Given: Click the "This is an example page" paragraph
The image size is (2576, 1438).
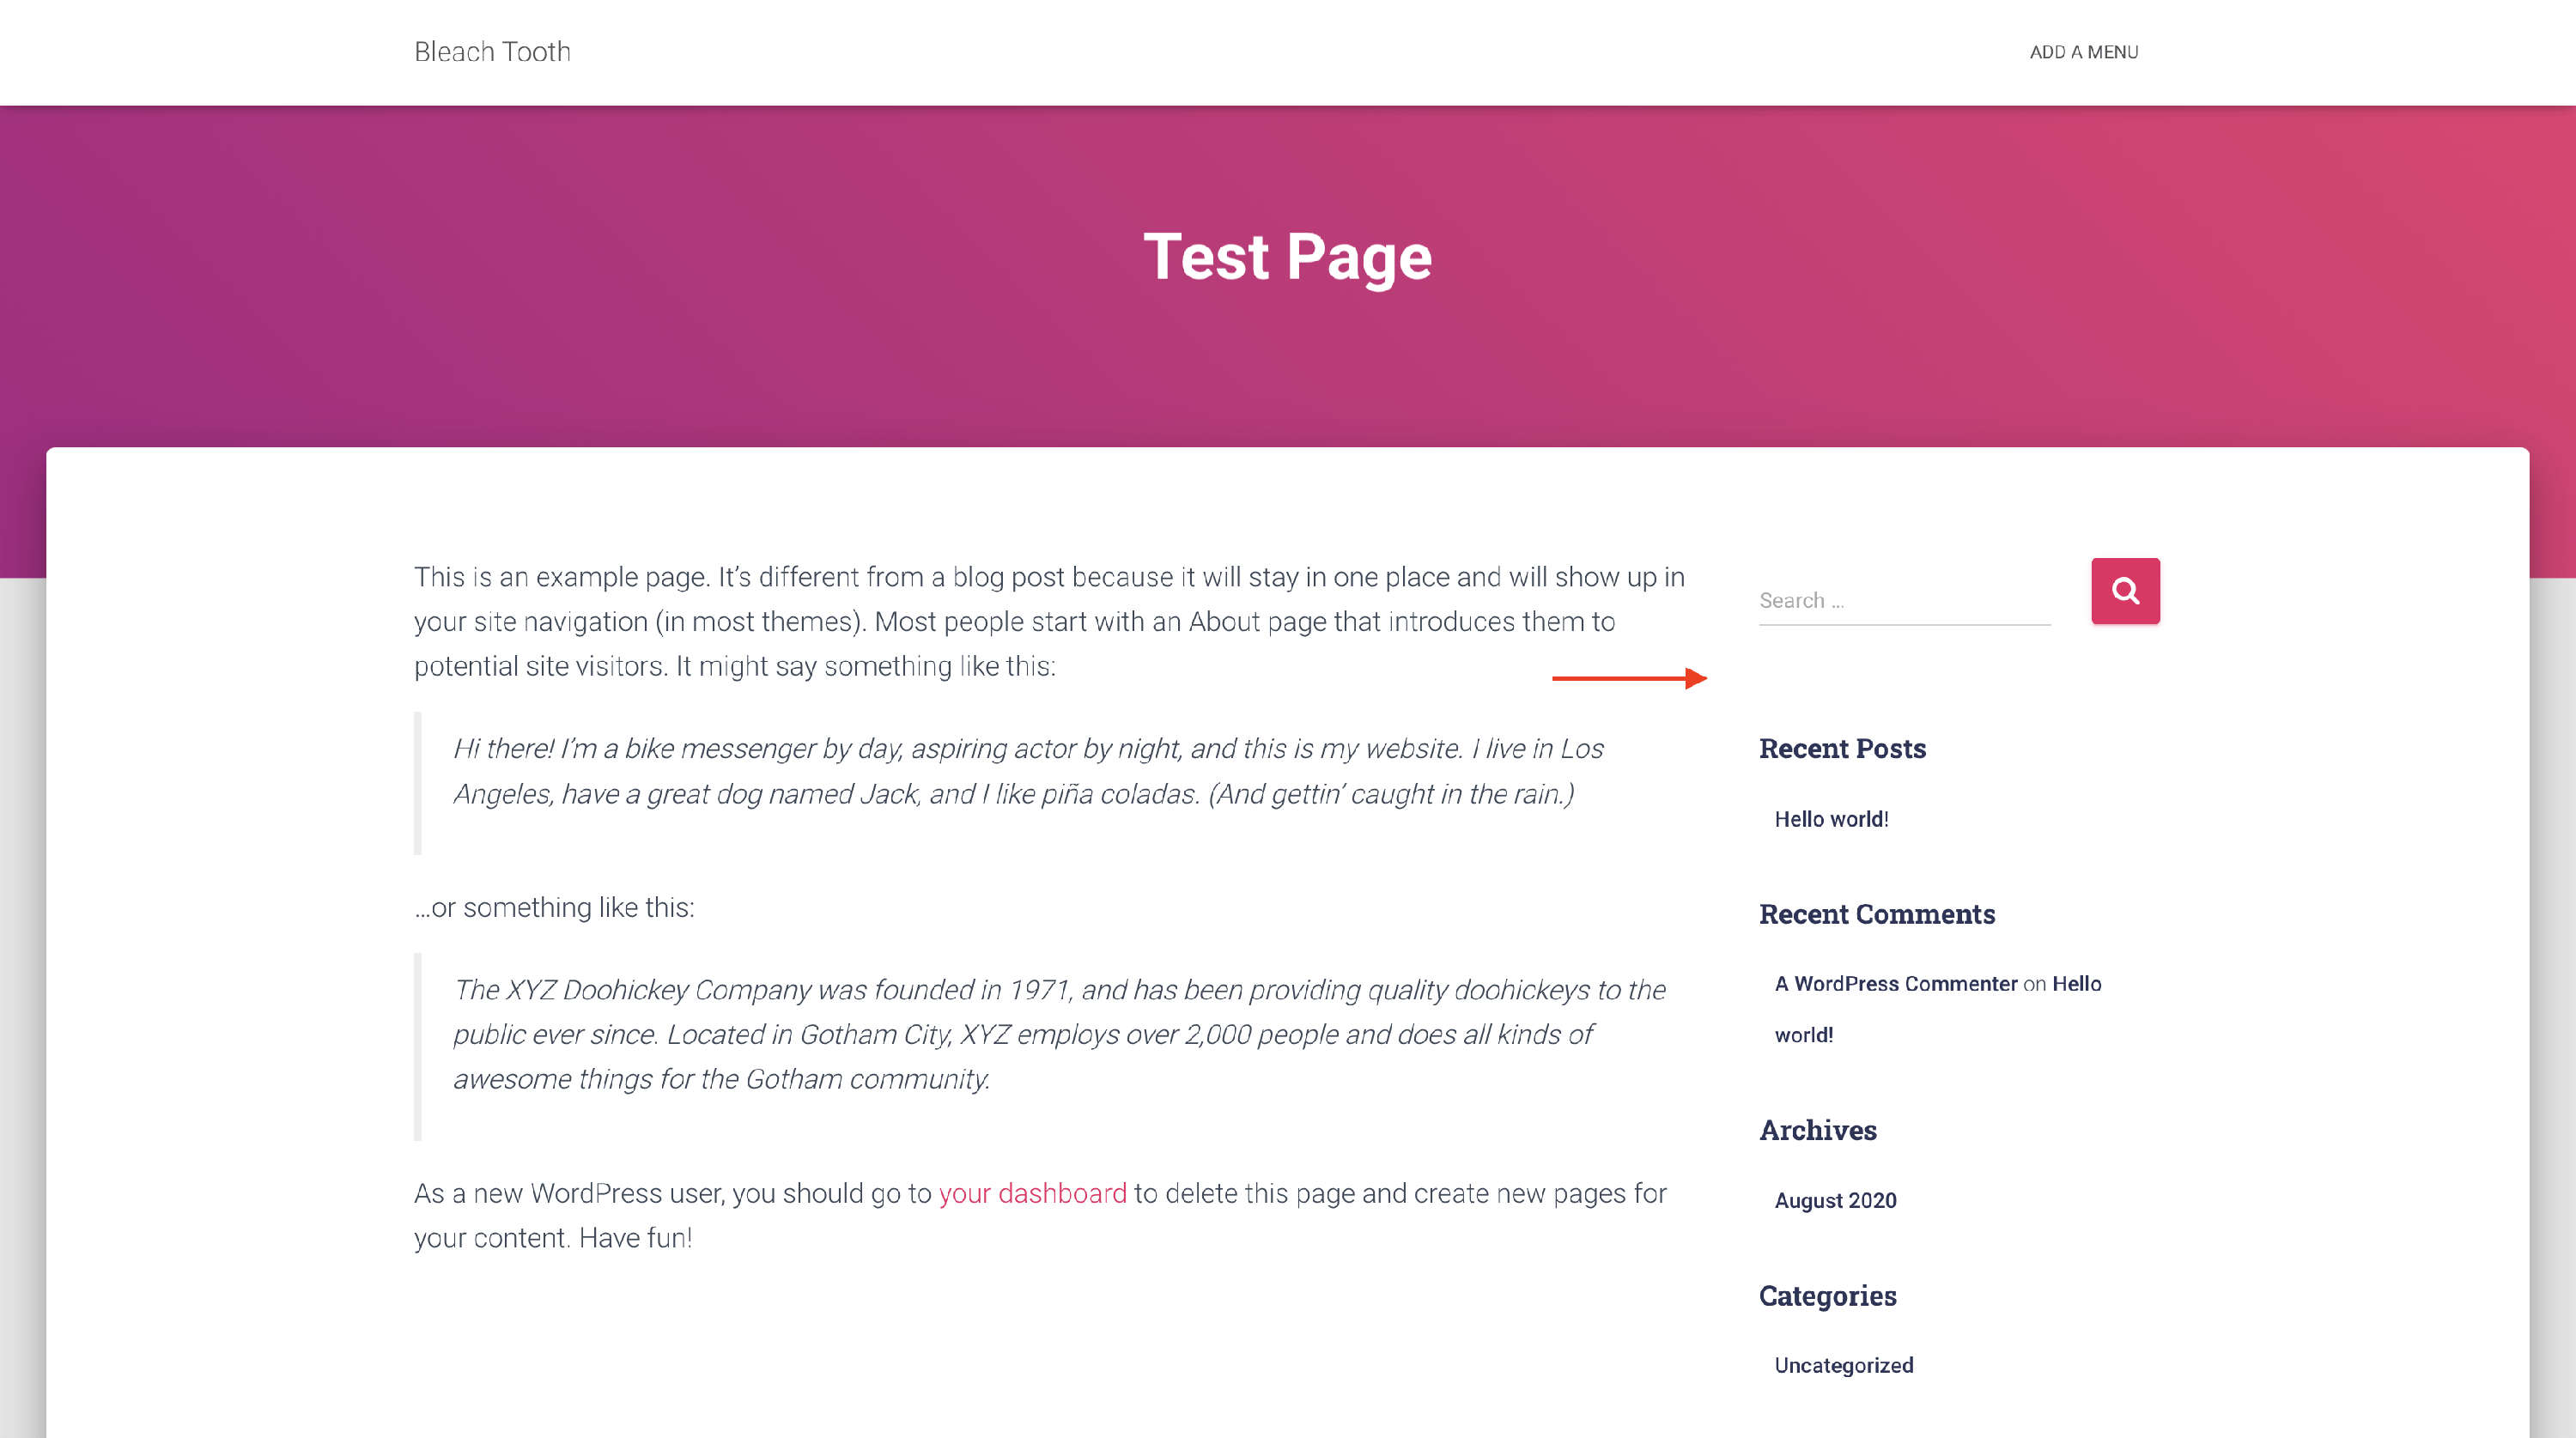Looking at the screenshot, I should click(x=1049, y=621).
